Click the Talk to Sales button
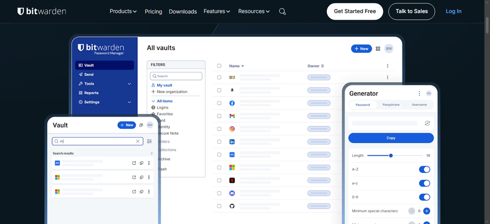The image size is (490, 224). click(x=412, y=11)
